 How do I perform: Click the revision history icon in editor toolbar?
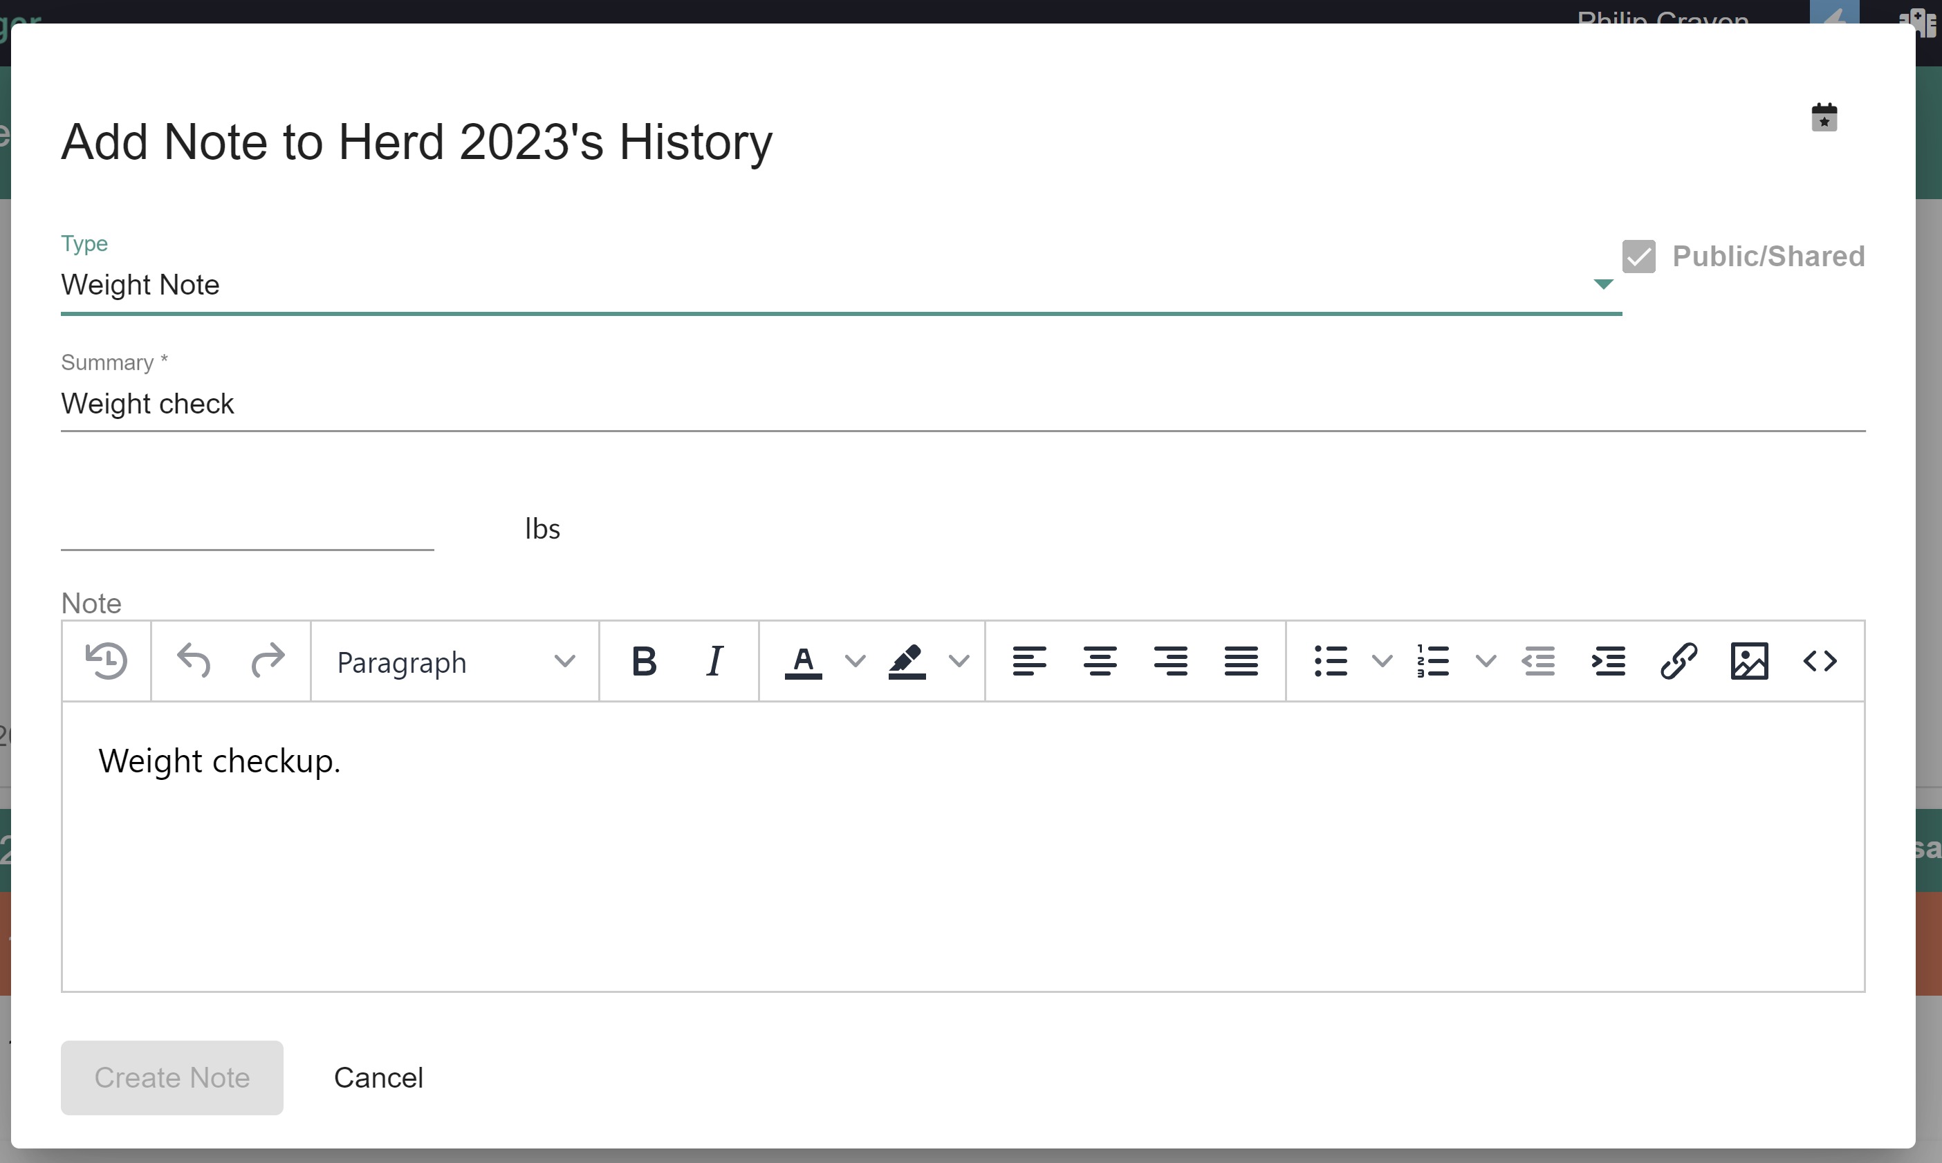(x=107, y=662)
